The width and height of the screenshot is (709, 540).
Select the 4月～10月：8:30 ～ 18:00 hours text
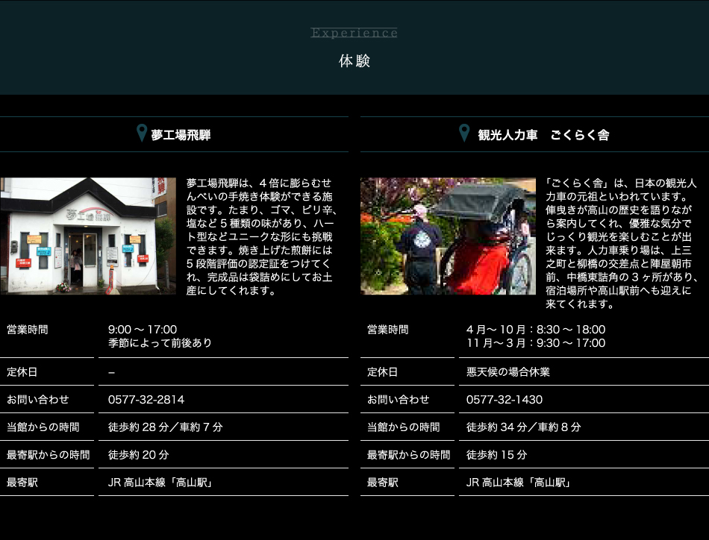click(x=536, y=330)
